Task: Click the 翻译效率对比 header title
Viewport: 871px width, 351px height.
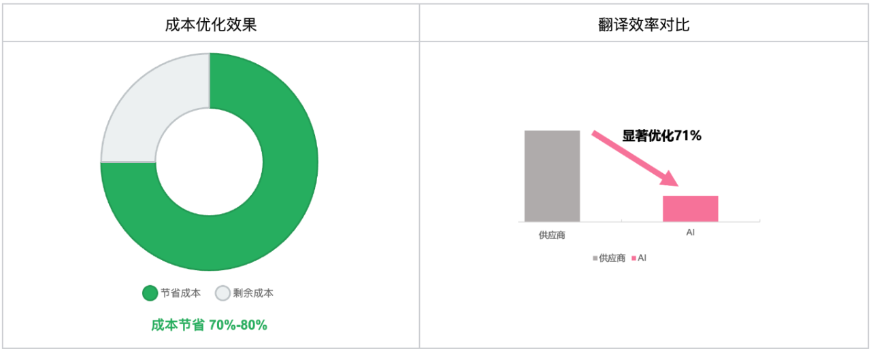Action: coord(643,24)
